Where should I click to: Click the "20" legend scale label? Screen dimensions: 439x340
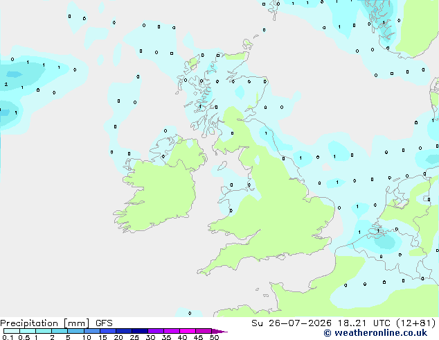click(118, 337)
